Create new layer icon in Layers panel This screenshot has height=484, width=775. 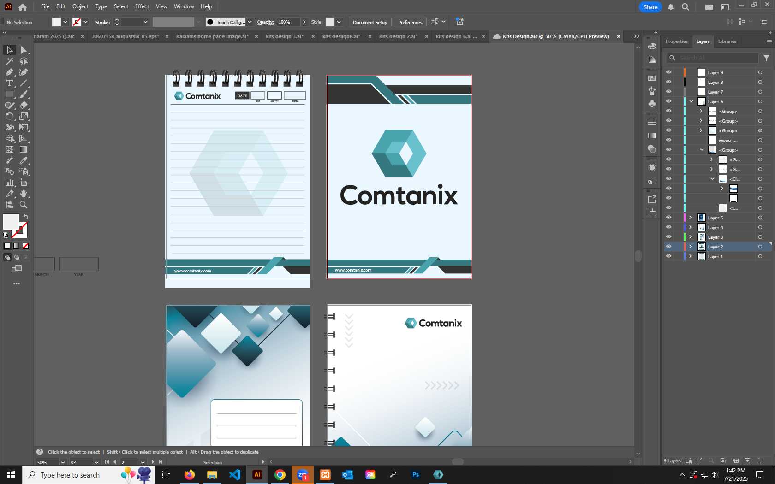pos(747,460)
